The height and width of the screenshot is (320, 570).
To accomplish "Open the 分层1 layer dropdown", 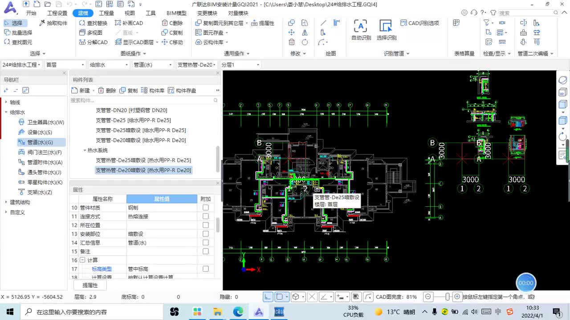I will tap(240, 65).
